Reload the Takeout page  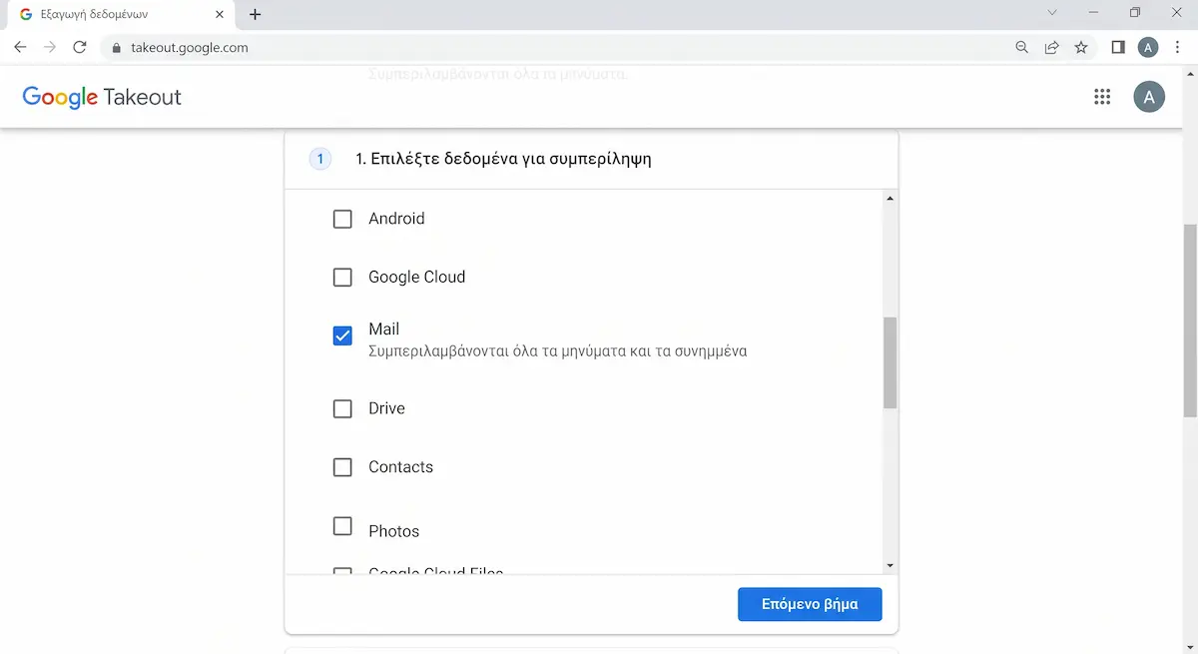pos(80,47)
